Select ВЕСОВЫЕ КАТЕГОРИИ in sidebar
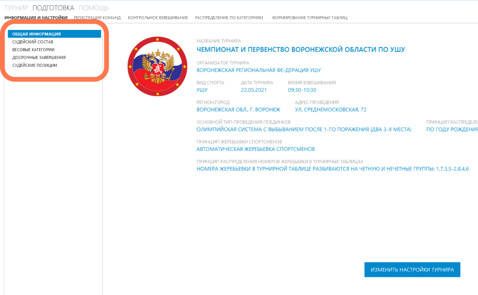This screenshot has height=295, width=478. (33, 49)
